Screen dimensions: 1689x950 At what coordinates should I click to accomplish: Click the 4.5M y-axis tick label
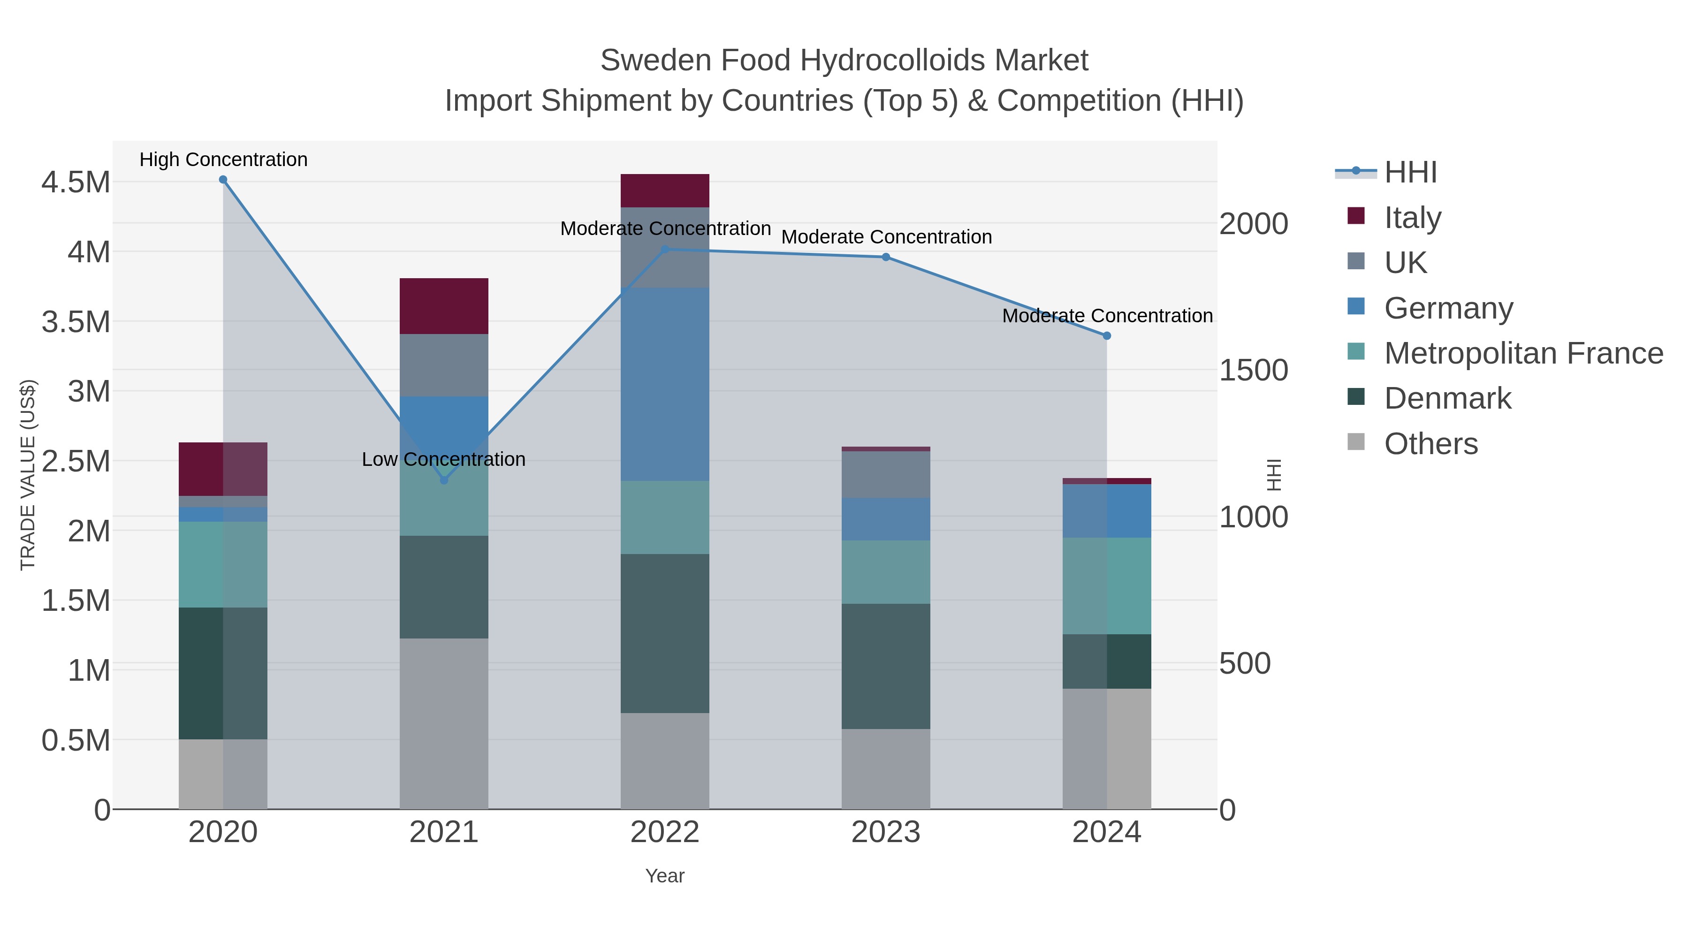click(x=76, y=182)
